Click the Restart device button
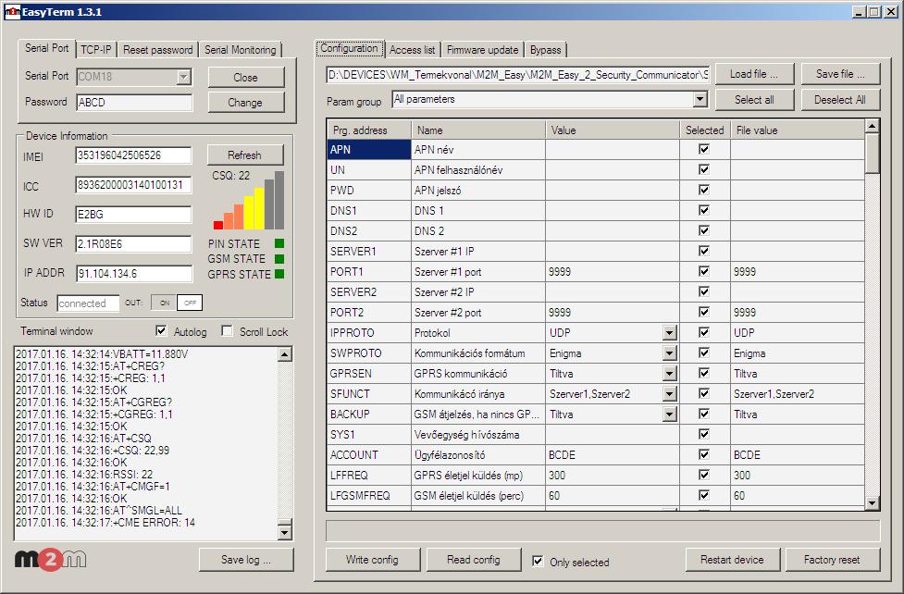This screenshot has width=904, height=594. 732,560
